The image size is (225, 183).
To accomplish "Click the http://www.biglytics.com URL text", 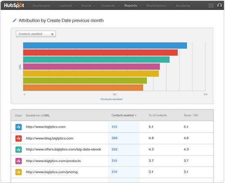I will 45,127.
